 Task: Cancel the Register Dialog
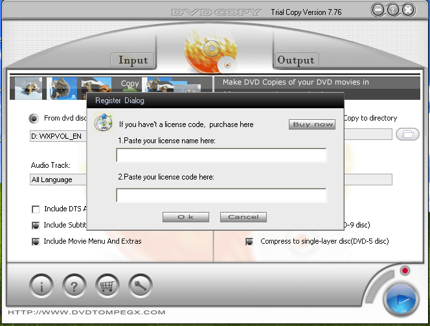(243, 217)
